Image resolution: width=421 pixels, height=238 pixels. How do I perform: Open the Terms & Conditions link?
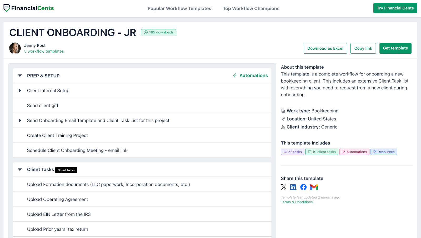pos(297,202)
